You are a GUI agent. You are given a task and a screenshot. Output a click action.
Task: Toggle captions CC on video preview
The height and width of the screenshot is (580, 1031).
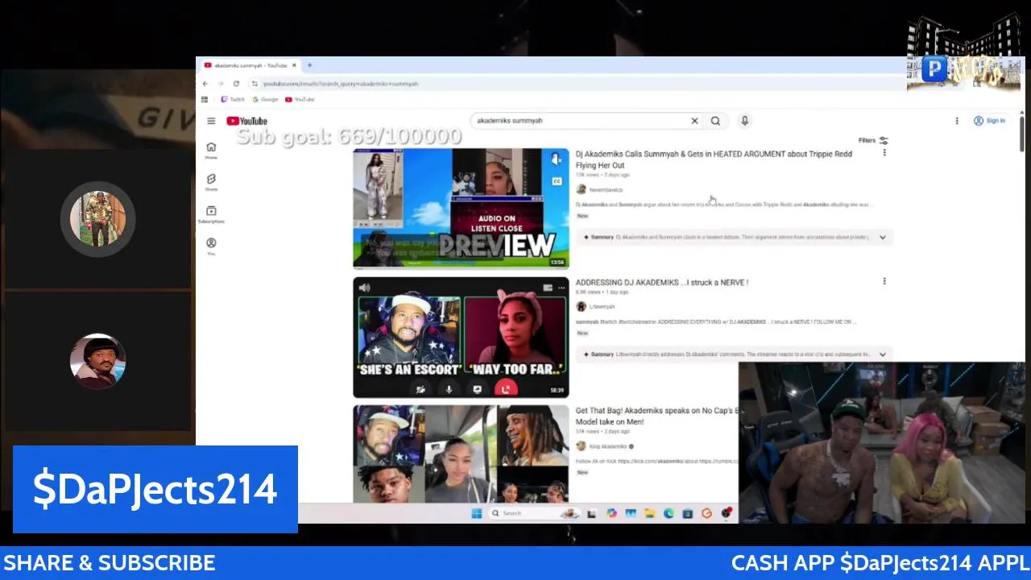(557, 181)
